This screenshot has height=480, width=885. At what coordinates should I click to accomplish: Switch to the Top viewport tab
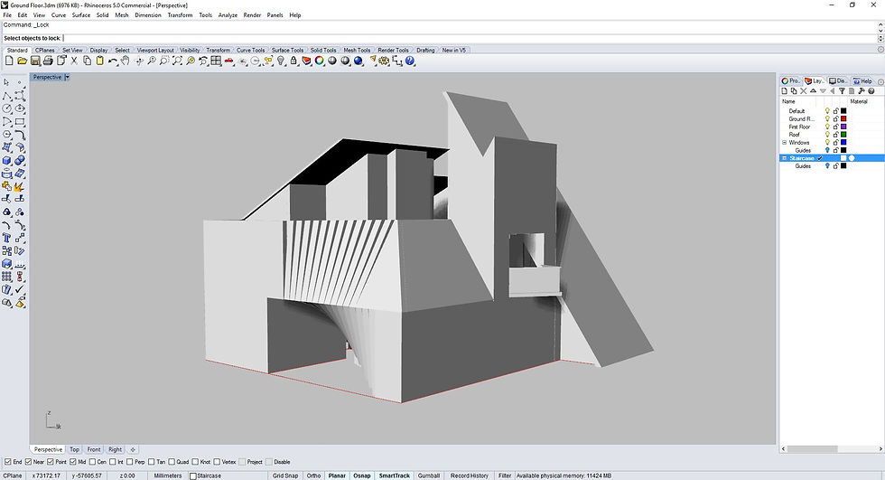[74, 449]
